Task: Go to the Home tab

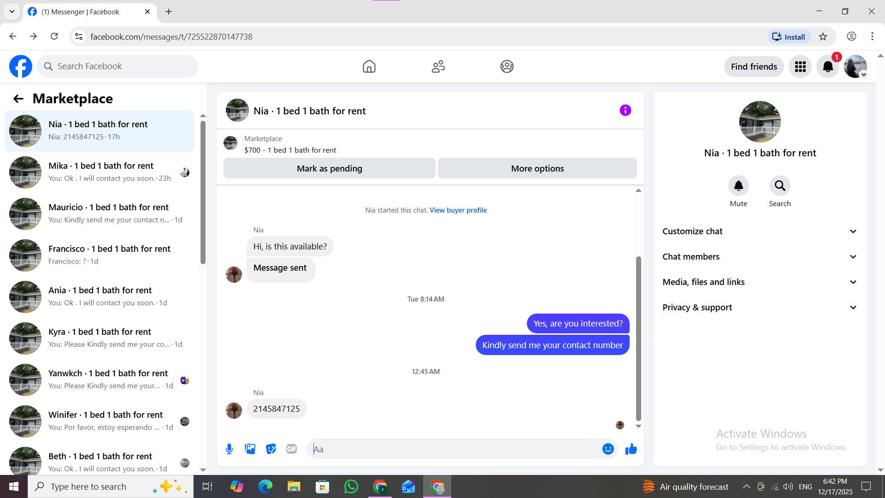Action: [369, 67]
